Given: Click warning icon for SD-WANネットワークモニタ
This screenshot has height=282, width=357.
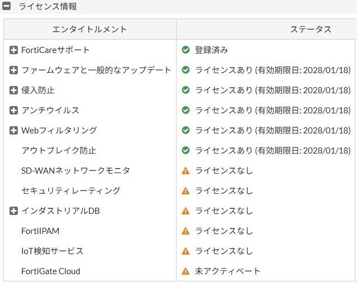Looking at the screenshot, I should point(186,171).
